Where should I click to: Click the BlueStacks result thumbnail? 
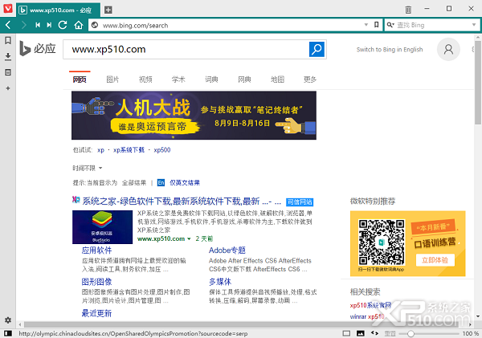click(x=102, y=227)
